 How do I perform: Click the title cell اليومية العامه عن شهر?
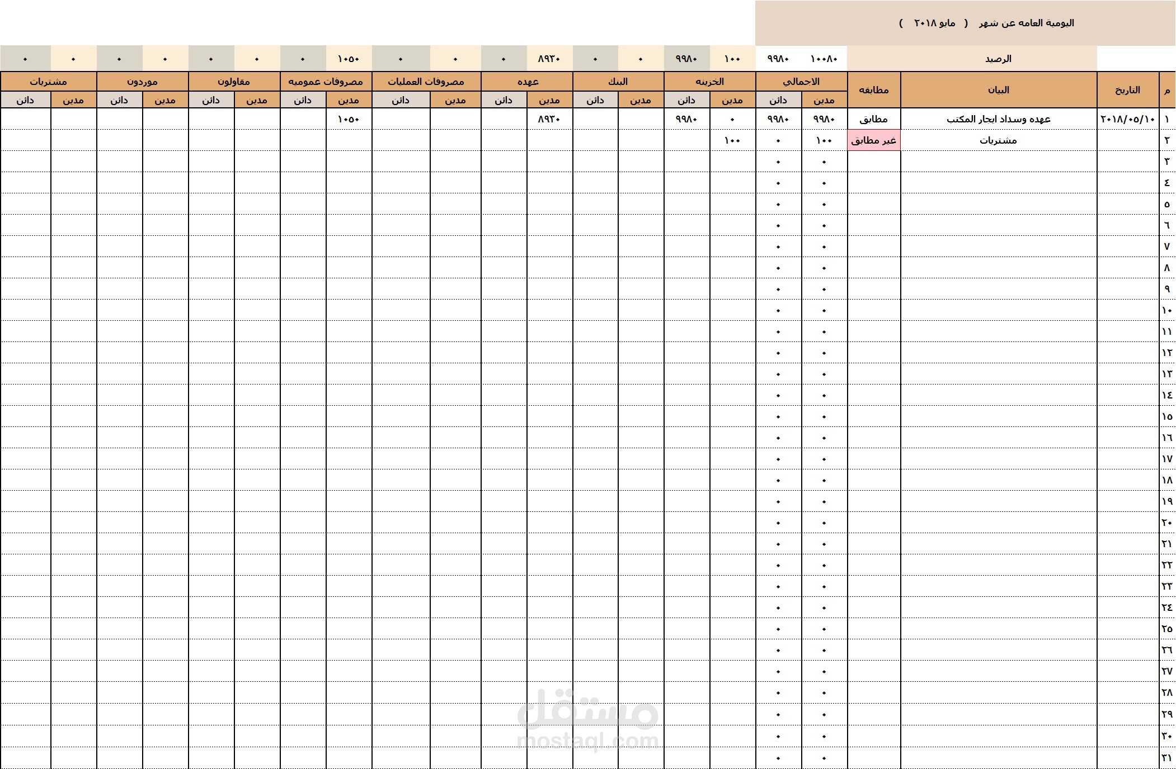coord(965,23)
